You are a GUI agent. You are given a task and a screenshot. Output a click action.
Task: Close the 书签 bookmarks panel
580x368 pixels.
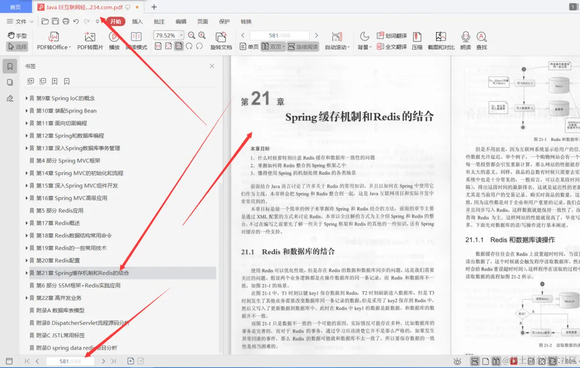pos(212,66)
